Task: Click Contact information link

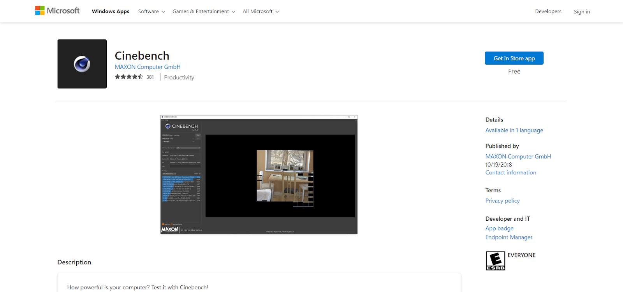Action: 510,172
